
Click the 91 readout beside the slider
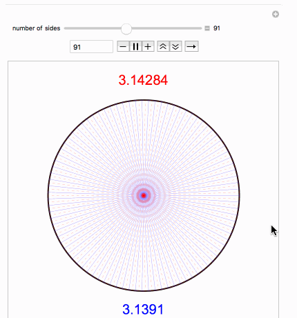217,28
